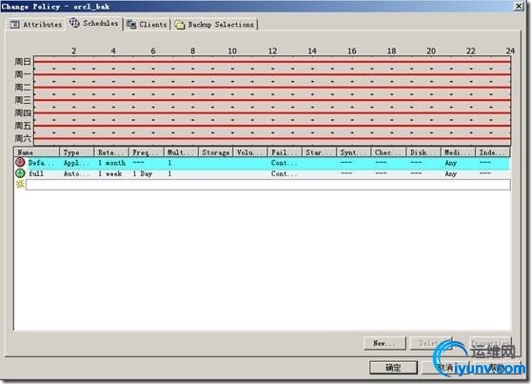Go to Backup Selections tab
The height and width of the screenshot is (384, 531).
click(x=215, y=25)
